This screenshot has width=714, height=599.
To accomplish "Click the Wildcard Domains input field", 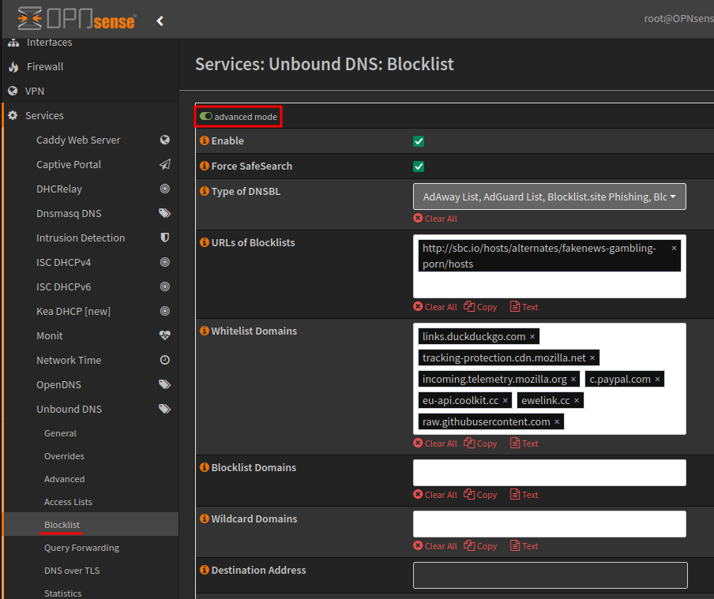I will click(549, 524).
